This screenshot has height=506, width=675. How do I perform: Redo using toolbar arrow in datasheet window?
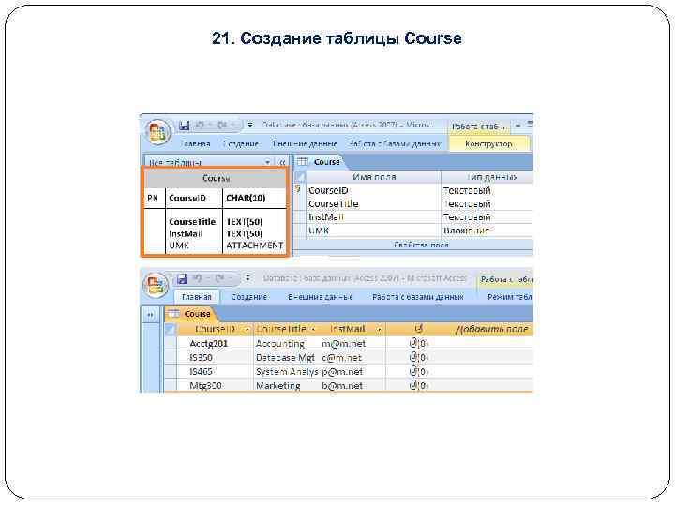point(220,279)
